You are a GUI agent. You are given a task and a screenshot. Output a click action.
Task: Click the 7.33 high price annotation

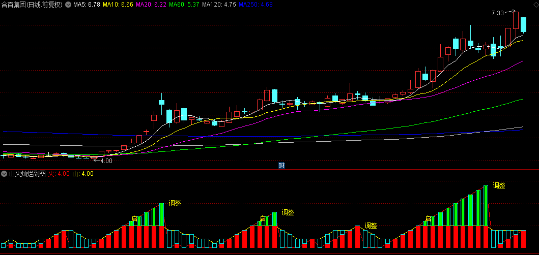[x=497, y=13]
